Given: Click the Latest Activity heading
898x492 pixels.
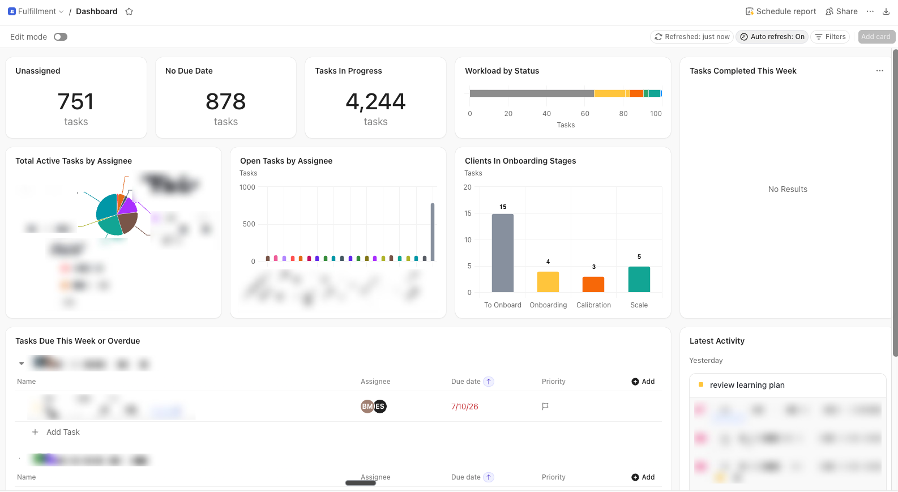Looking at the screenshot, I should coord(717,341).
